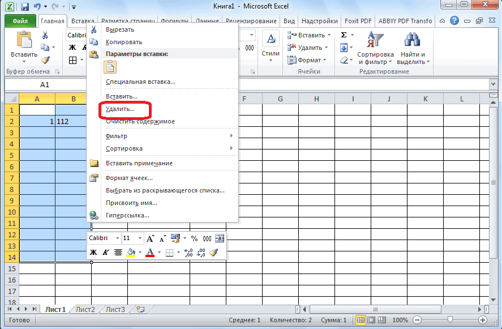Switch to sheet tab Лист2
The width and height of the screenshot is (502, 329).
(85, 309)
